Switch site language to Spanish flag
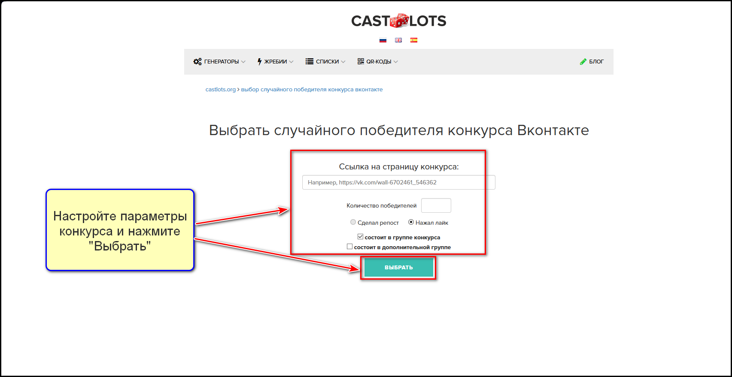Viewport: 732px width, 377px height. (414, 40)
